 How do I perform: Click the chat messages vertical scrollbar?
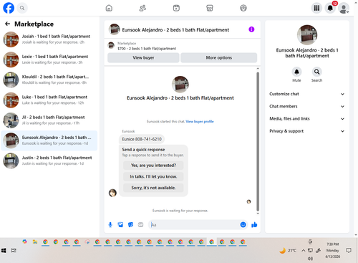tap(258, 141)
